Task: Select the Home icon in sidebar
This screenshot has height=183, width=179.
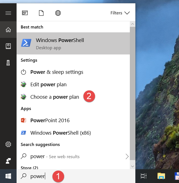Action: click(8, 30)
